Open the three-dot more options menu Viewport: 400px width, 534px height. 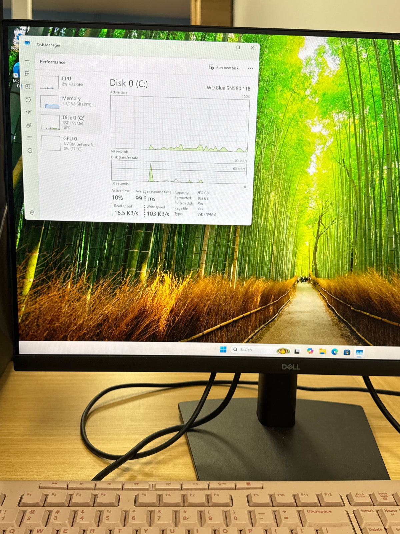tap(251, 68)
